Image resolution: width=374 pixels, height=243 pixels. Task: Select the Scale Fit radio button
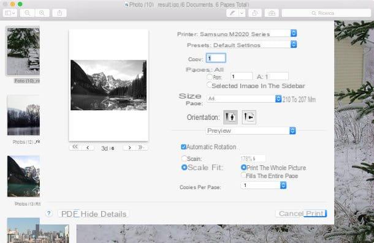click(x=184, y=167)
